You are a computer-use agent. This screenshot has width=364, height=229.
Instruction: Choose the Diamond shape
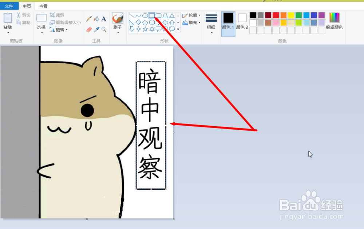click(138, 23)
